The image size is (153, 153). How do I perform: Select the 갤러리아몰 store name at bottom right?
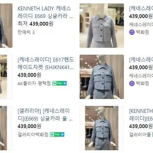click(x=140, y=134)
